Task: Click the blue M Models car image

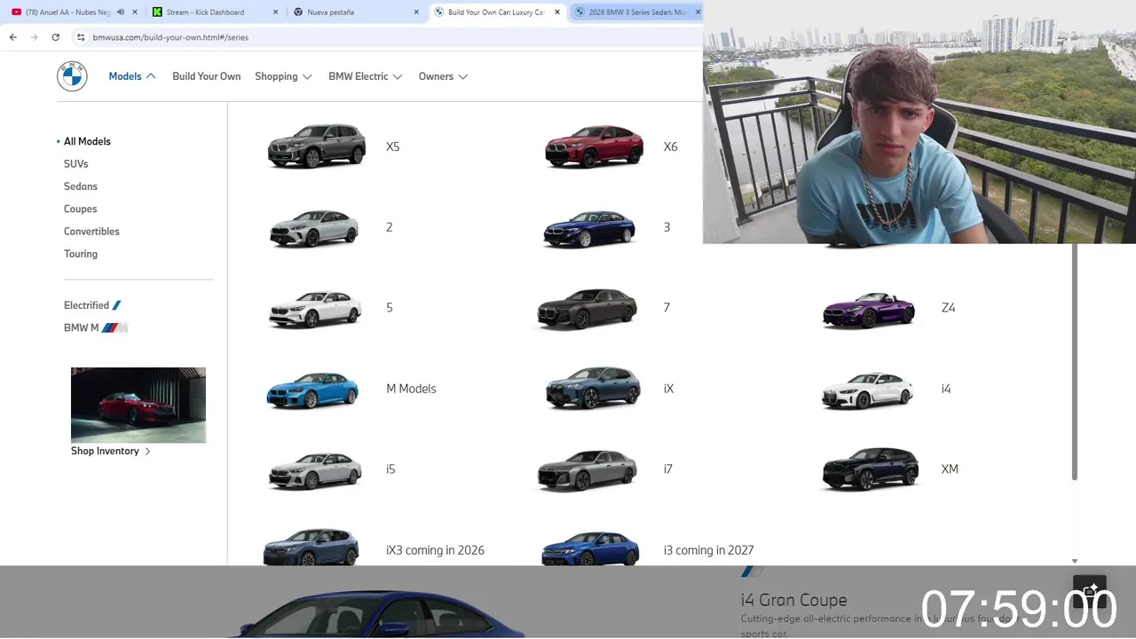Action: point(312,390)
